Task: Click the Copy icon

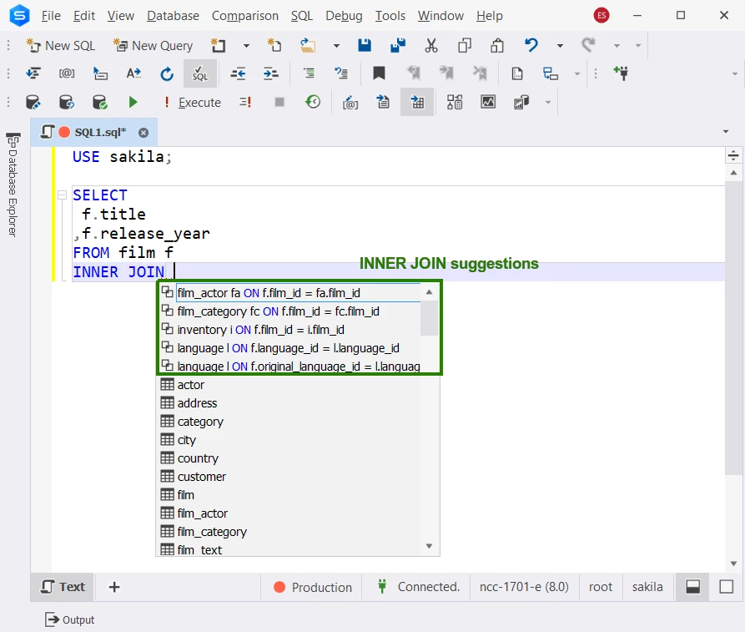Action: (x=464, y=46)
